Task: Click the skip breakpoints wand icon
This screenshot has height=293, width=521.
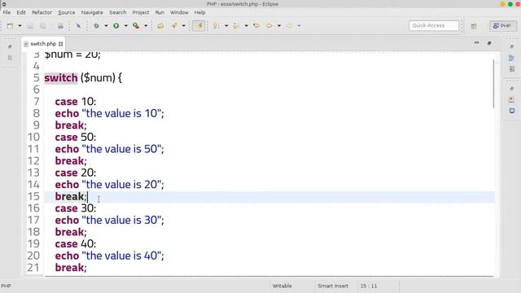Action: 78,25
